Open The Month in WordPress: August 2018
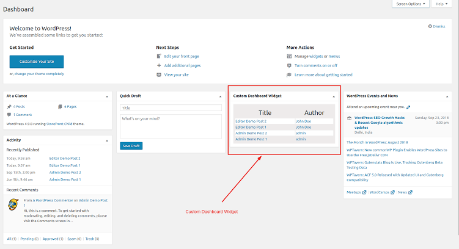 pyautogui.click(x=377, y=142)
